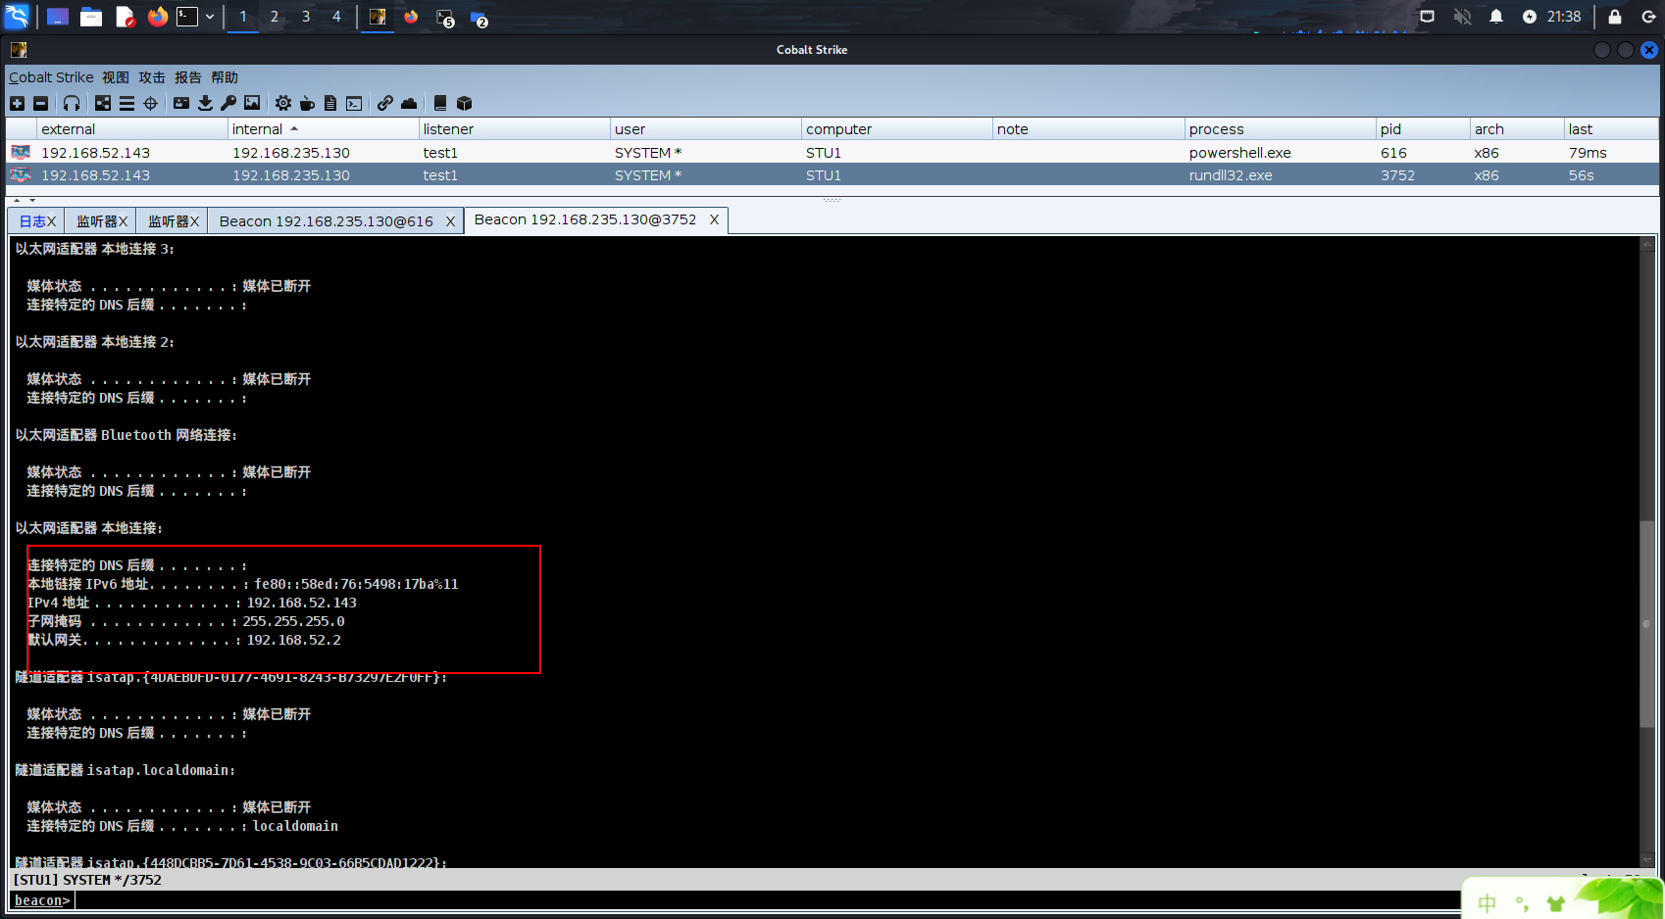Open the 视图 (View) menu
Image resolution: width=1665 pixels, height=919 pixels.
116,77
